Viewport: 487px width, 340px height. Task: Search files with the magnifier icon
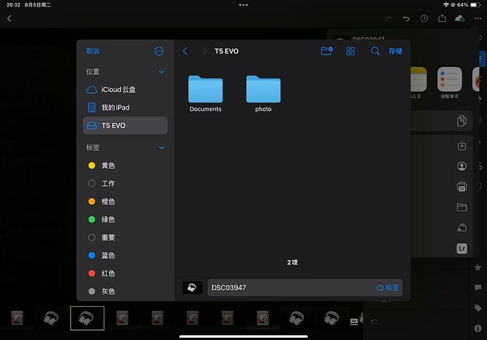(x=375, y=51)
